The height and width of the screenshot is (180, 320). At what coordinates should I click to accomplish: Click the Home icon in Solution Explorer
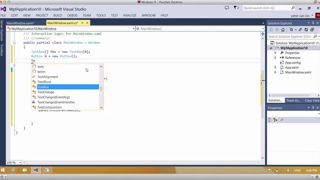point(282,30)
